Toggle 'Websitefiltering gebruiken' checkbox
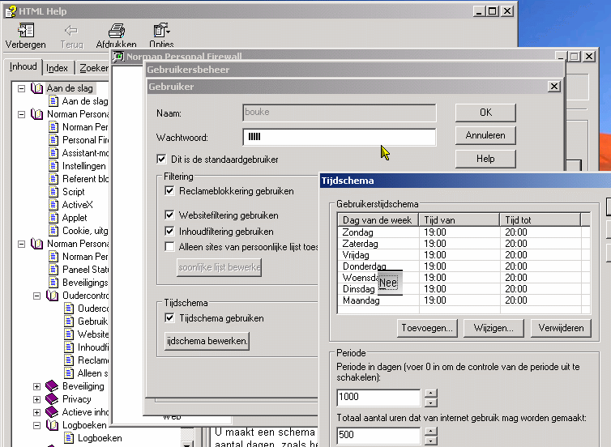This screenshot has width=611, height=447. [x=169, y=215]
